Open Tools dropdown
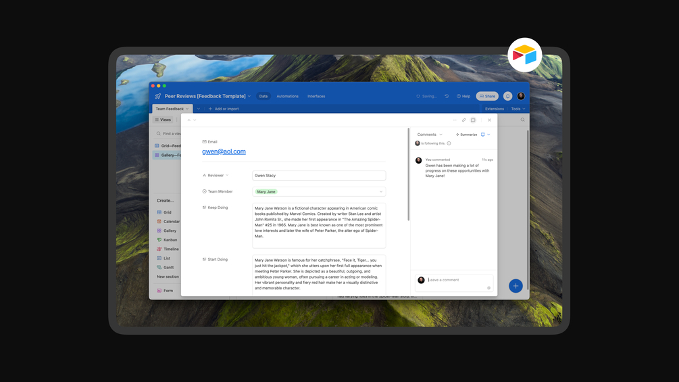Image resolution: width=679 pixels, height=382 pixels. click(518, 109)
